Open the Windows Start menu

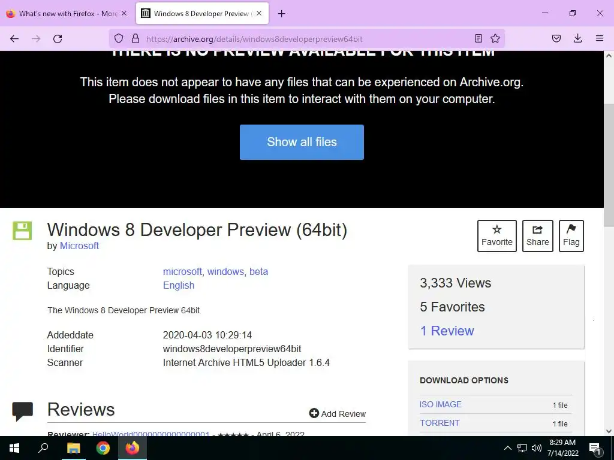[14, 448]
